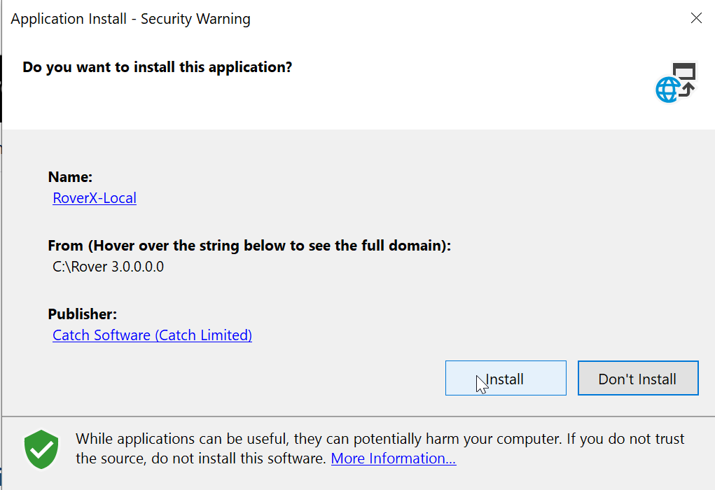Click the "From (Hover over the string" label

click(x=249, y=246)
